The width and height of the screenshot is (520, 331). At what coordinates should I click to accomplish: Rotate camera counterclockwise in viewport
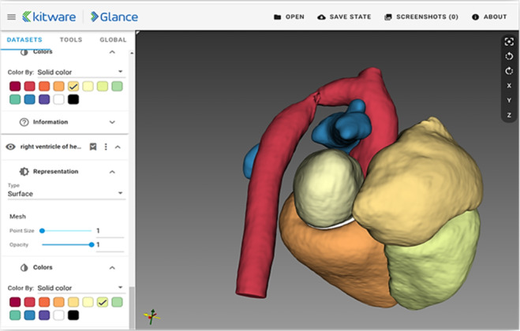509,56
